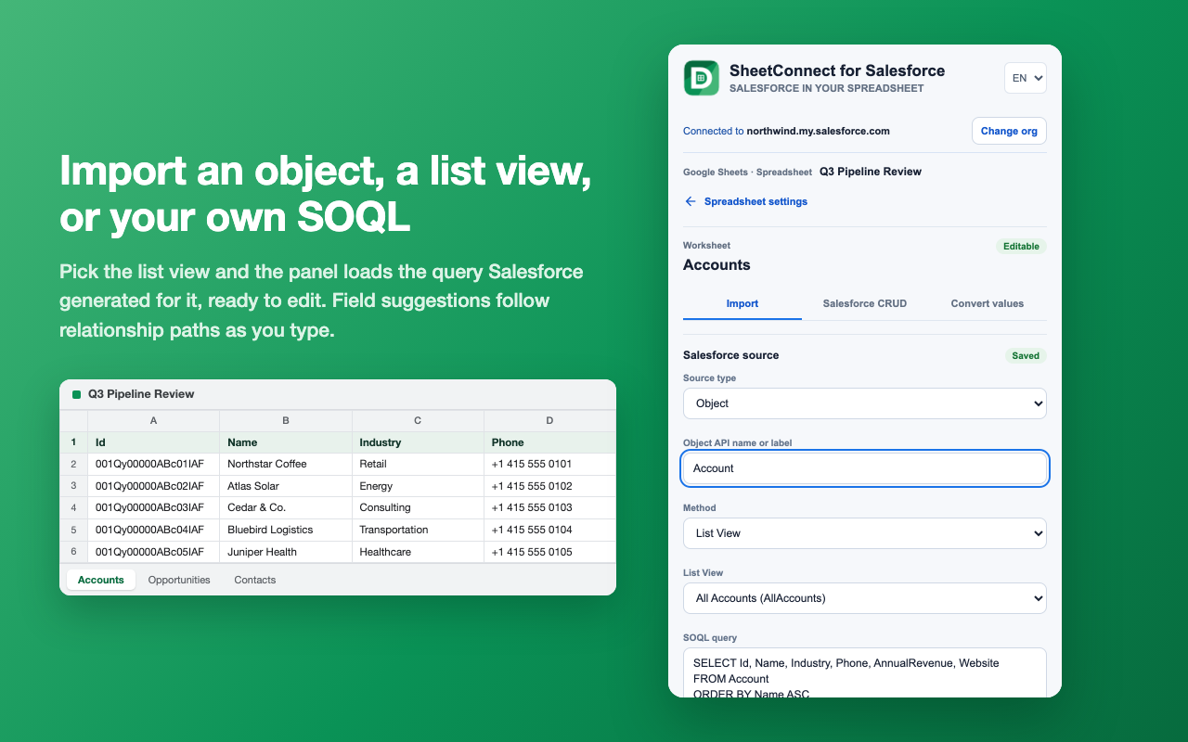The image size is (1188, 742).
Task: Click the Editable badge
Action: [x=1021, y=247]
